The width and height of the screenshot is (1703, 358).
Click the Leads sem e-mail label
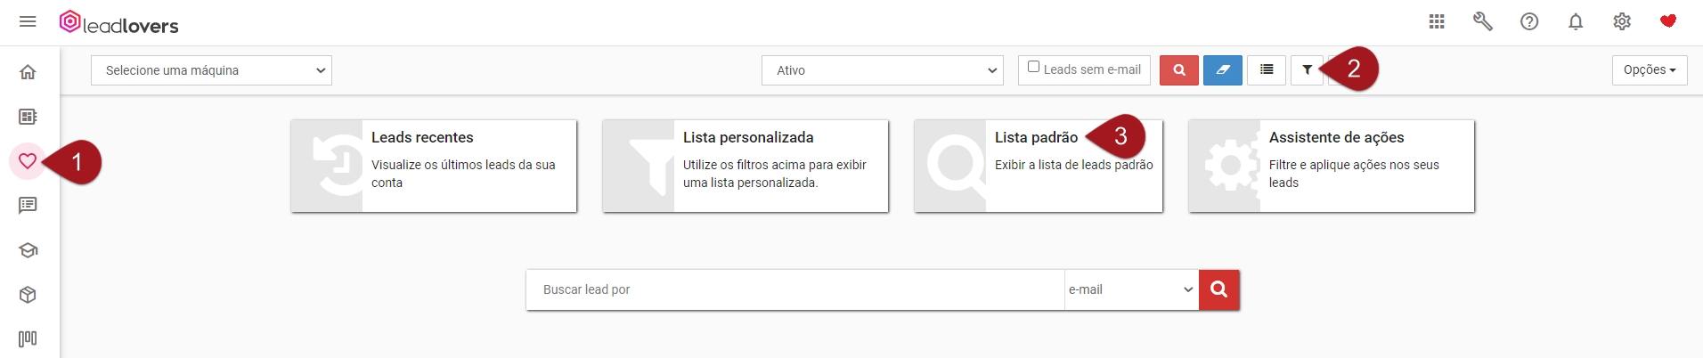(x=1092, y=69)
